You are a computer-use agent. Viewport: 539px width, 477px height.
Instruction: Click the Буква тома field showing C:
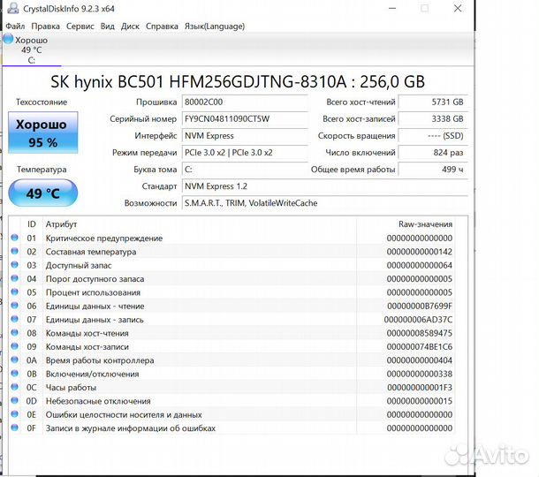pos(245,170)
